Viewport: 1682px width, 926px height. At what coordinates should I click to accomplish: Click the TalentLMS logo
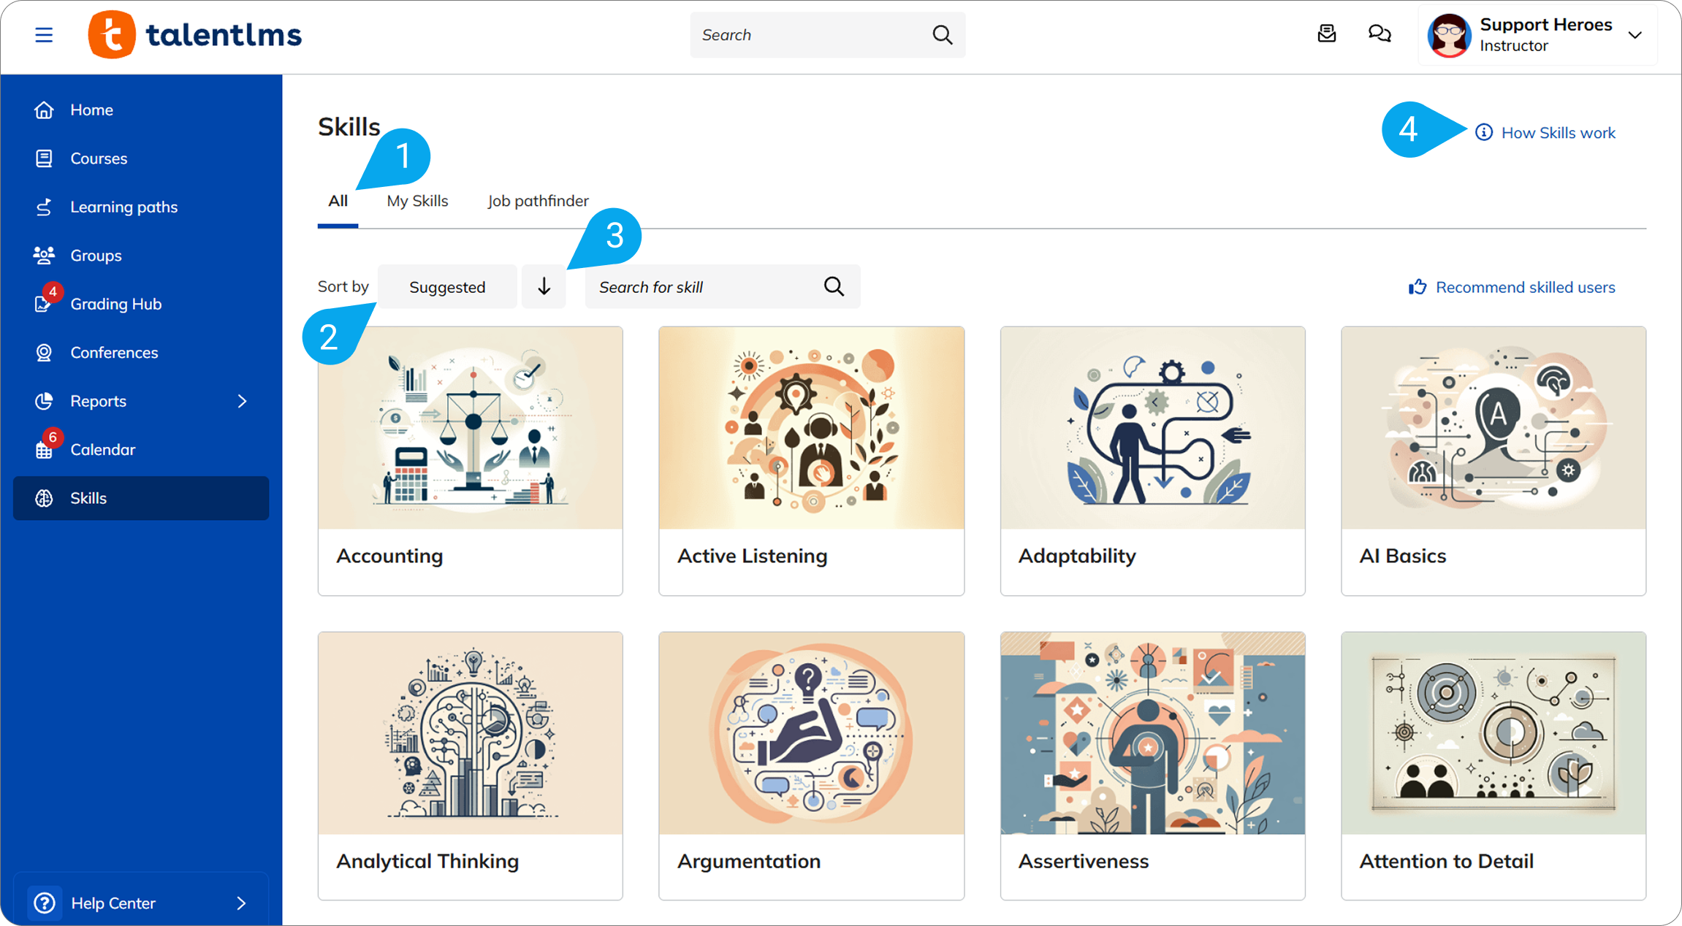click(x=195, y=35)
